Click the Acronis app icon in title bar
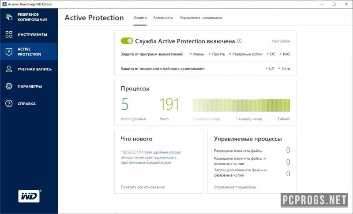The image size is (353, 214). pyautogui.click(x=4, y=4)
